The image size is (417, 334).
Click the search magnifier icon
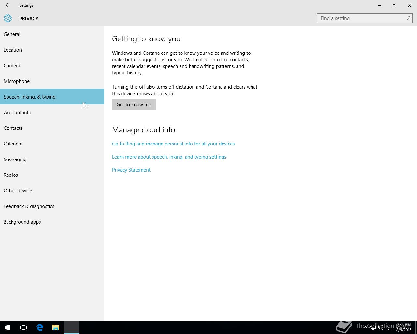point(408,18)
